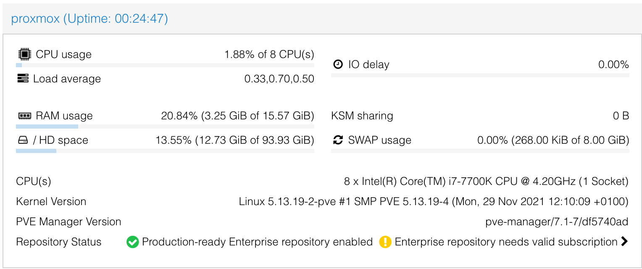This screenshot has width=642, height=269.
Task: Select the Kernel Version value text
Action: 434,202
